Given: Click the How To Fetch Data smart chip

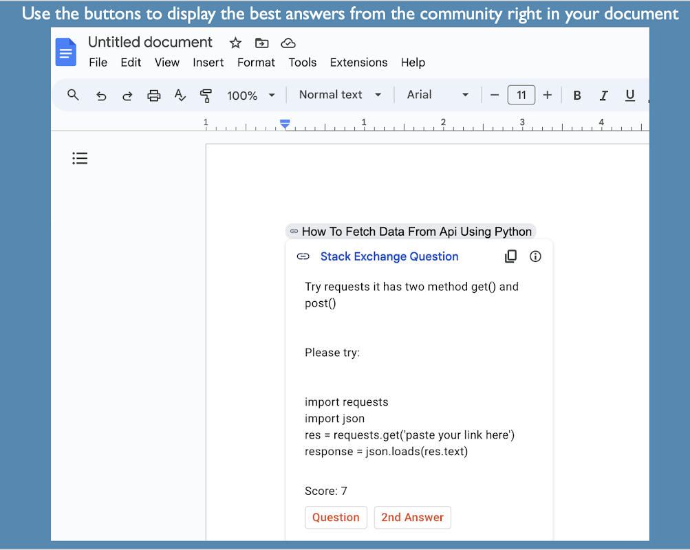Looking at the screenshot, I should (x=411, y=231).
